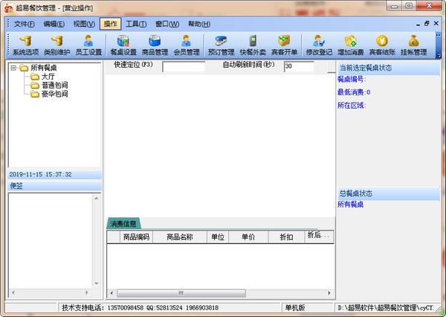Screen dimensions: 446x317
Task: Collapse the 所有餐桌 tree node
Action: (13, 68)
